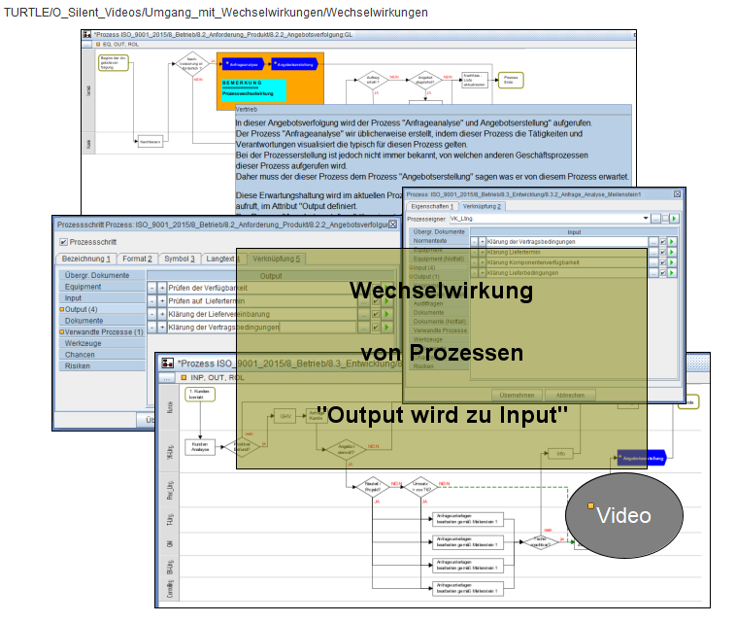
Task: Toggle the Prozessschritt checkbox
Action: [x=63, y=242]
